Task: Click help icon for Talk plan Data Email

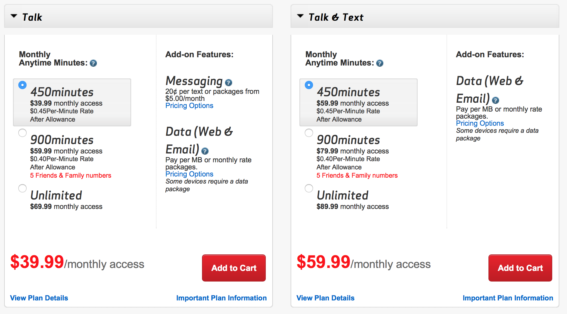Action: pyautogui.click(x=205, y=151)
